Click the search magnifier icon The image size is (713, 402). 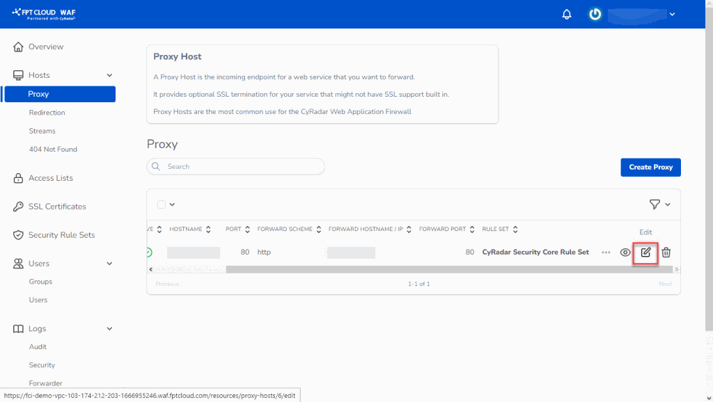[x=156, y=167]
